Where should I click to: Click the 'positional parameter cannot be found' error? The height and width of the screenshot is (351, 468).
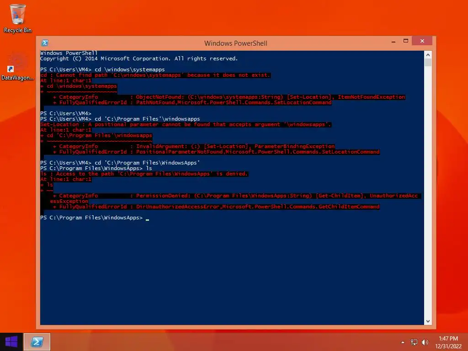click(186, 124)
